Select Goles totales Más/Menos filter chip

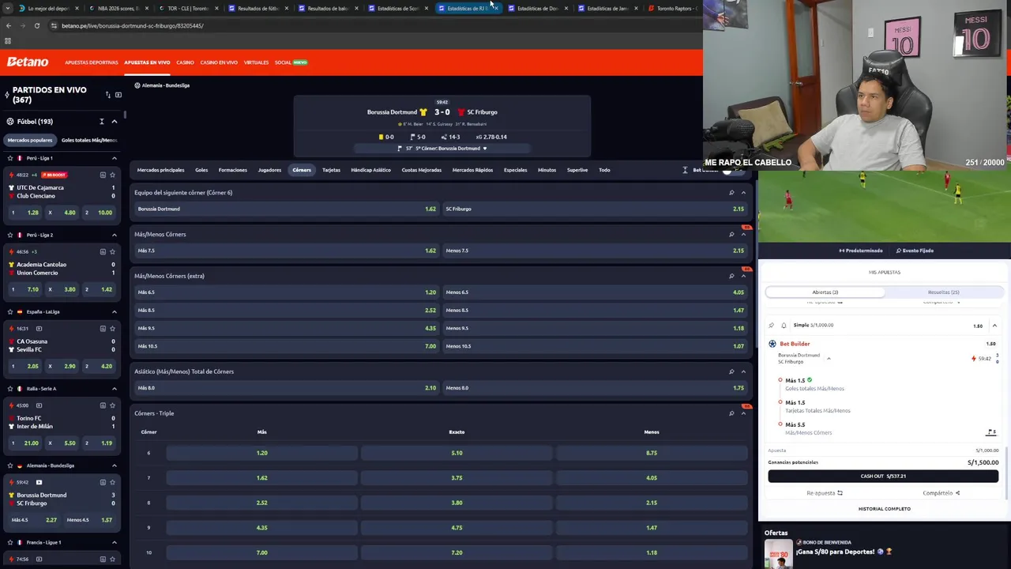point(88,140)
